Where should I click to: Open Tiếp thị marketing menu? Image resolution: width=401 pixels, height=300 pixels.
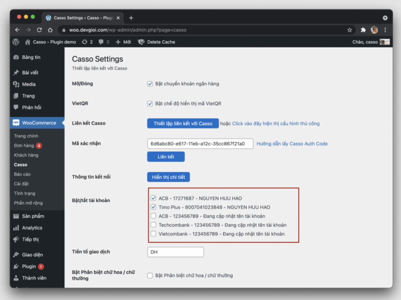(x=30, y=239)
